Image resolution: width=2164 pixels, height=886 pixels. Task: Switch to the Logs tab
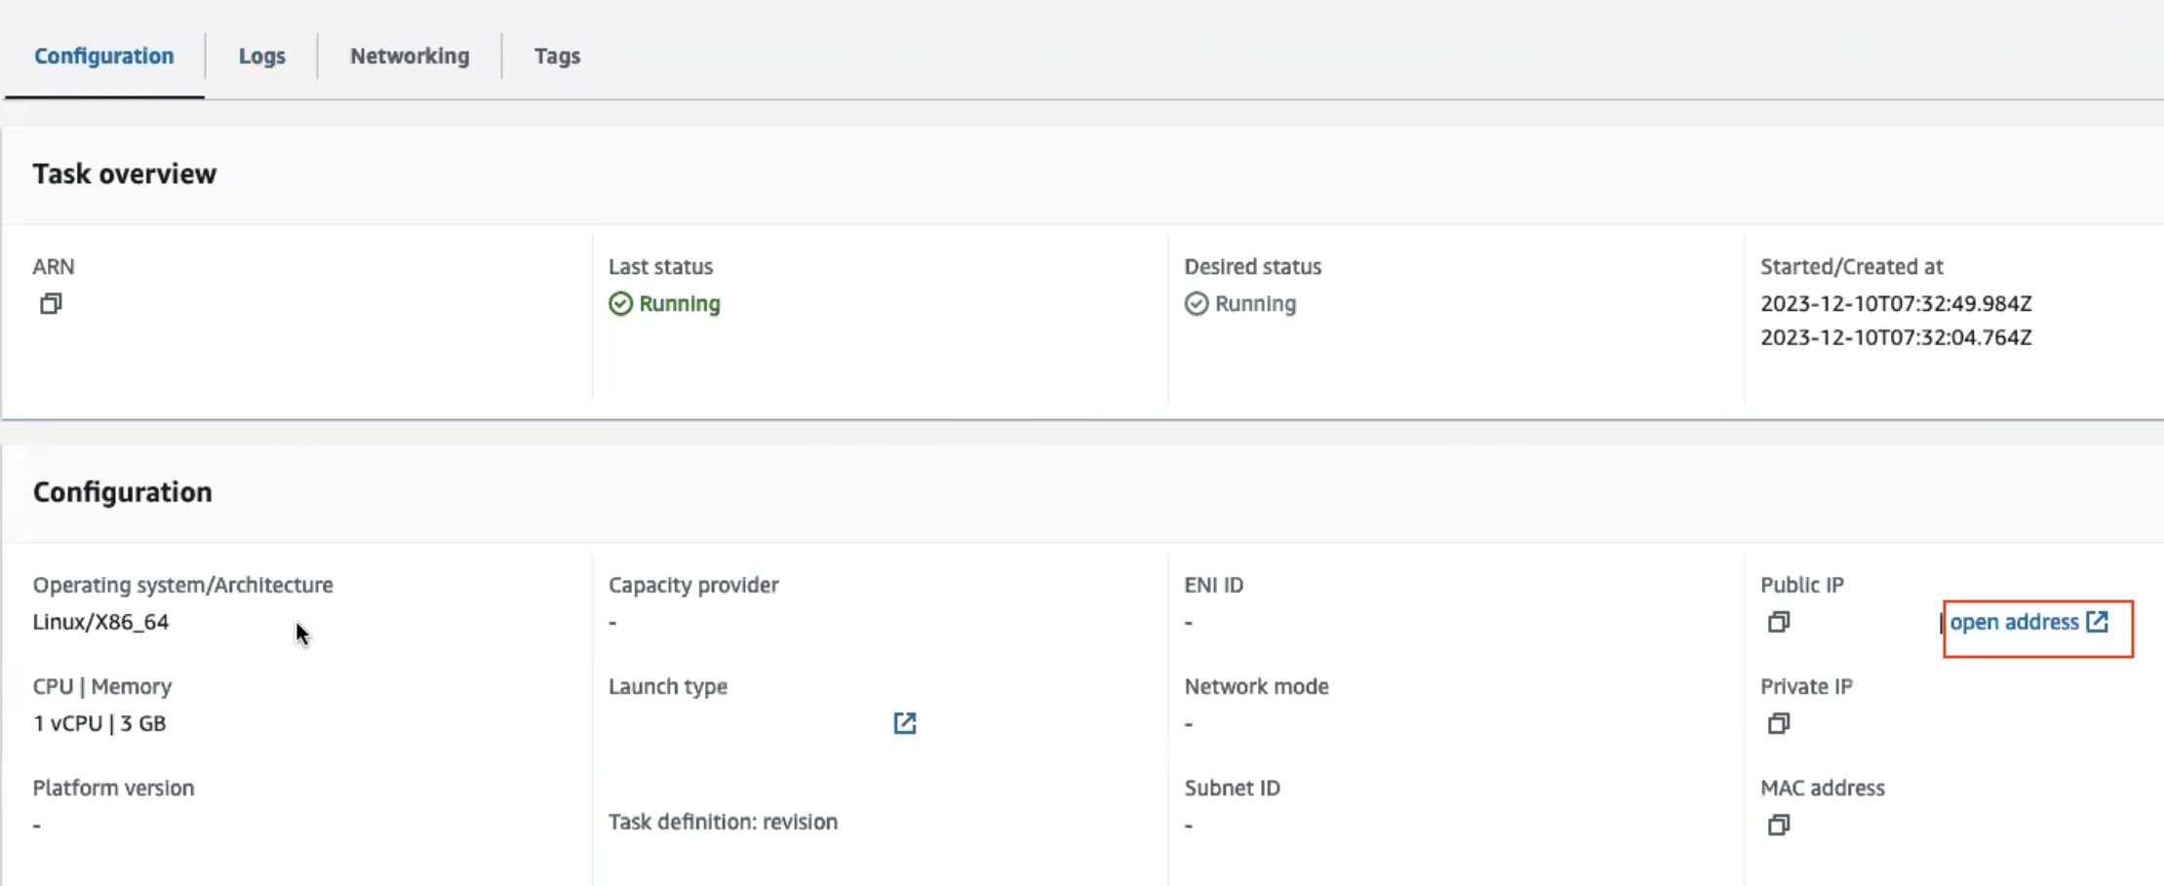tap(261, 56)
